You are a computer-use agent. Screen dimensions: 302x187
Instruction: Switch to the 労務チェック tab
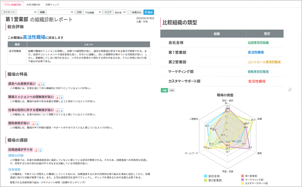click(x=52, y=5)
